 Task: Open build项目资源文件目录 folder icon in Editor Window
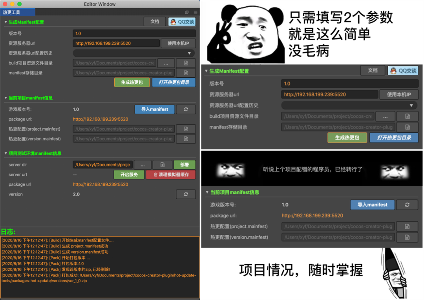coord(186,63)
